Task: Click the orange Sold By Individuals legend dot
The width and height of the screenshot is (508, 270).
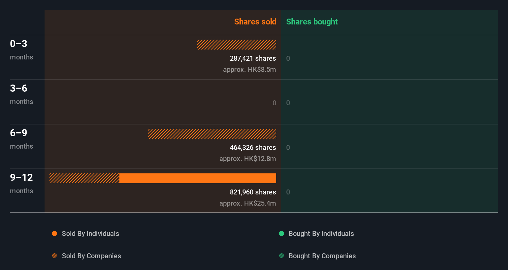Action: tap(54, 233)
